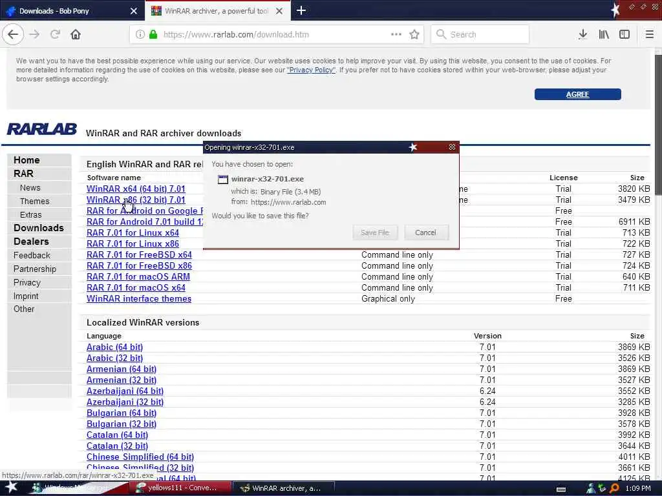This screenshot has width=662, height=496.
Task: Open the Windows Messenger taskbar item
Action: click(x=76, y=488)
